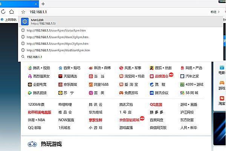
Task: Click the 腾讯视频 play icon
Action: (x=30, y=93)
